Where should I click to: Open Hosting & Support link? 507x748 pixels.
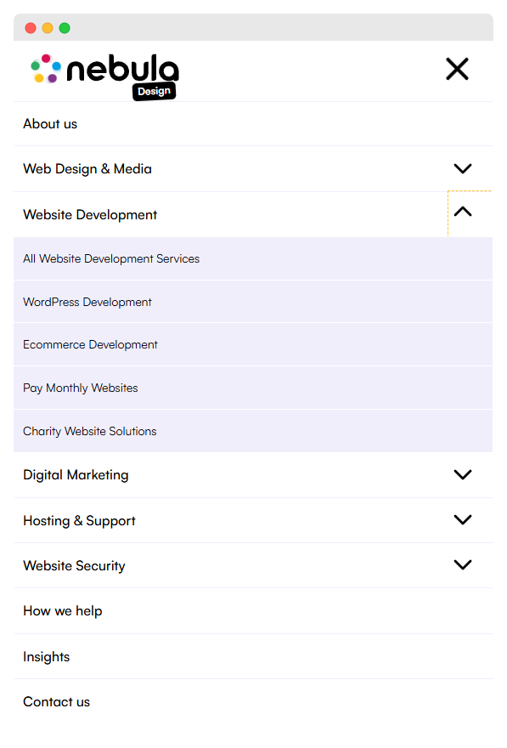(x=79, y=521)
